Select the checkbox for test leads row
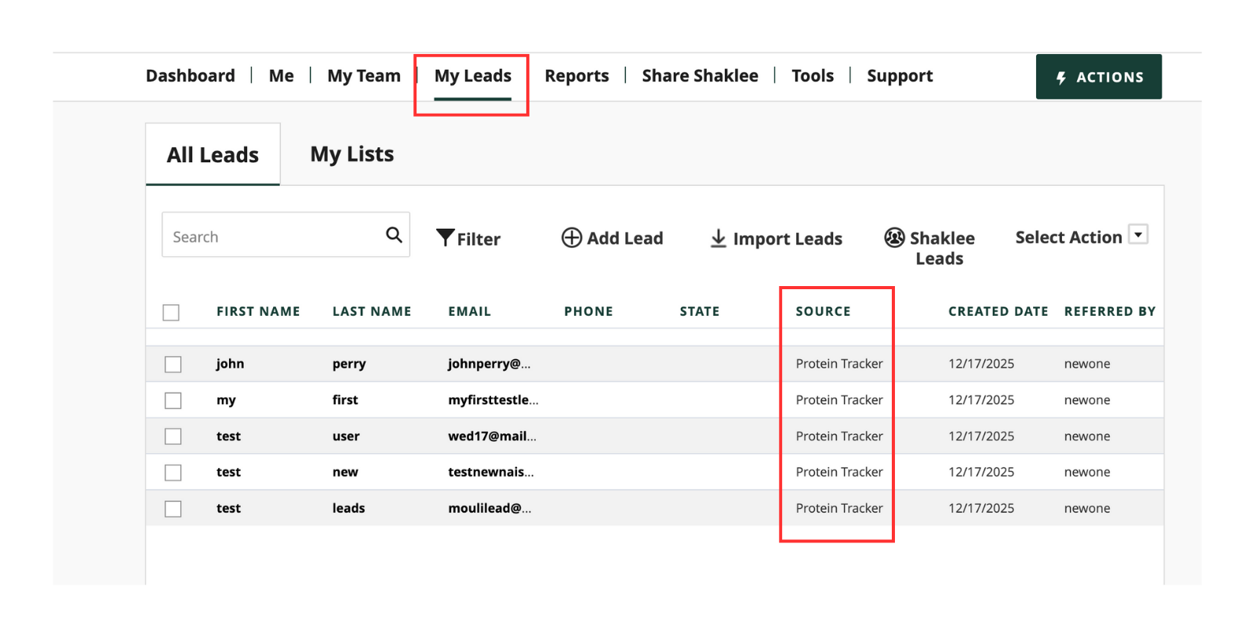This screenshot has width=1255, height=627. (x=173, y=509)
